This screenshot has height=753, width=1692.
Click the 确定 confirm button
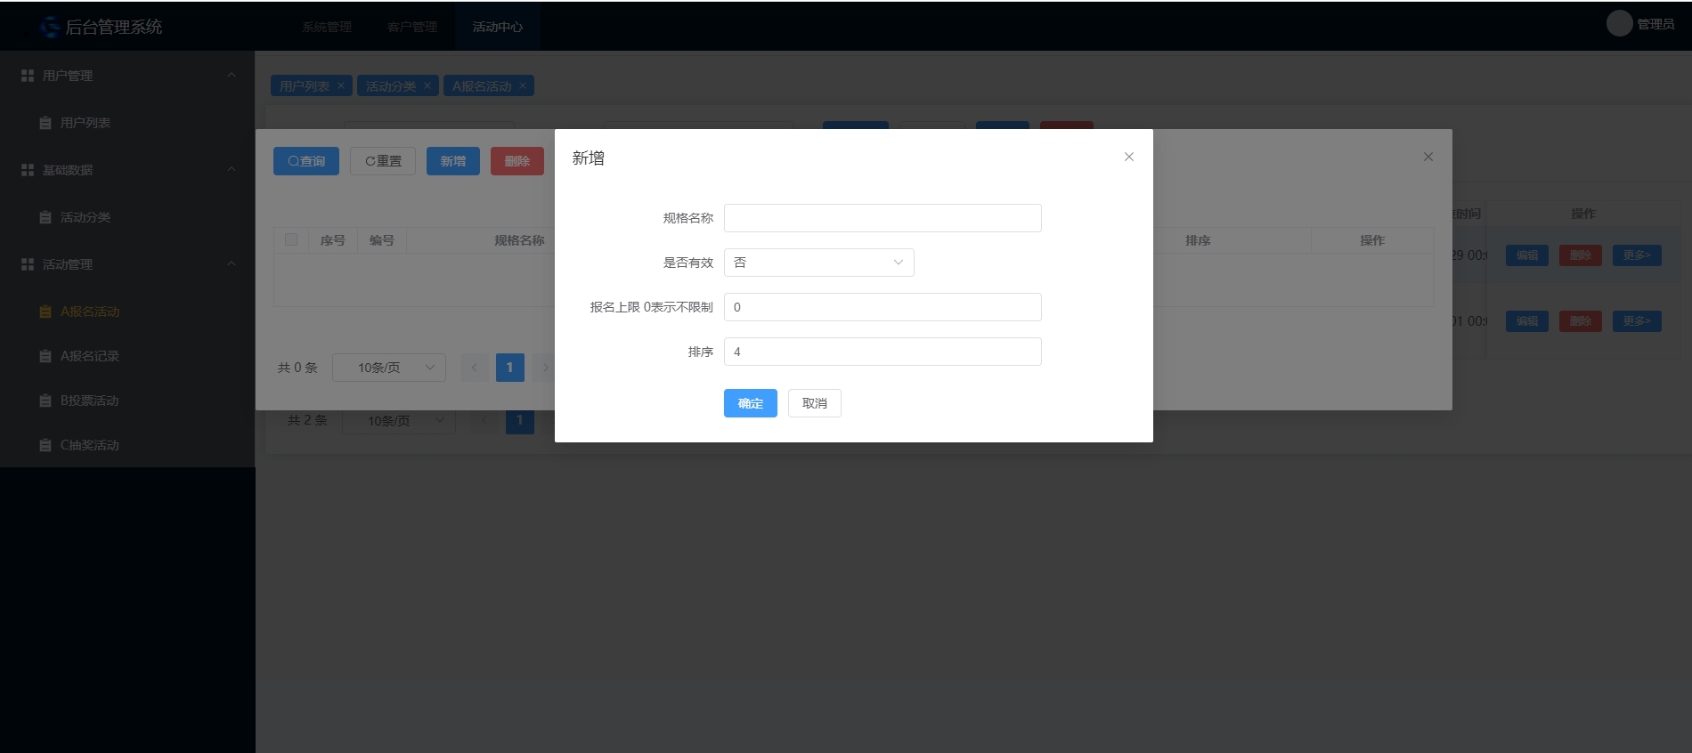(x=750, y=403)
